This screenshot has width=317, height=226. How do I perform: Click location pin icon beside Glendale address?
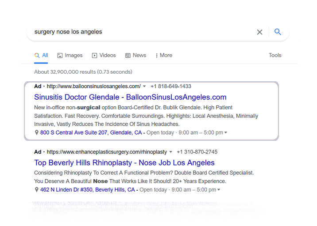(x=37, y=132)
